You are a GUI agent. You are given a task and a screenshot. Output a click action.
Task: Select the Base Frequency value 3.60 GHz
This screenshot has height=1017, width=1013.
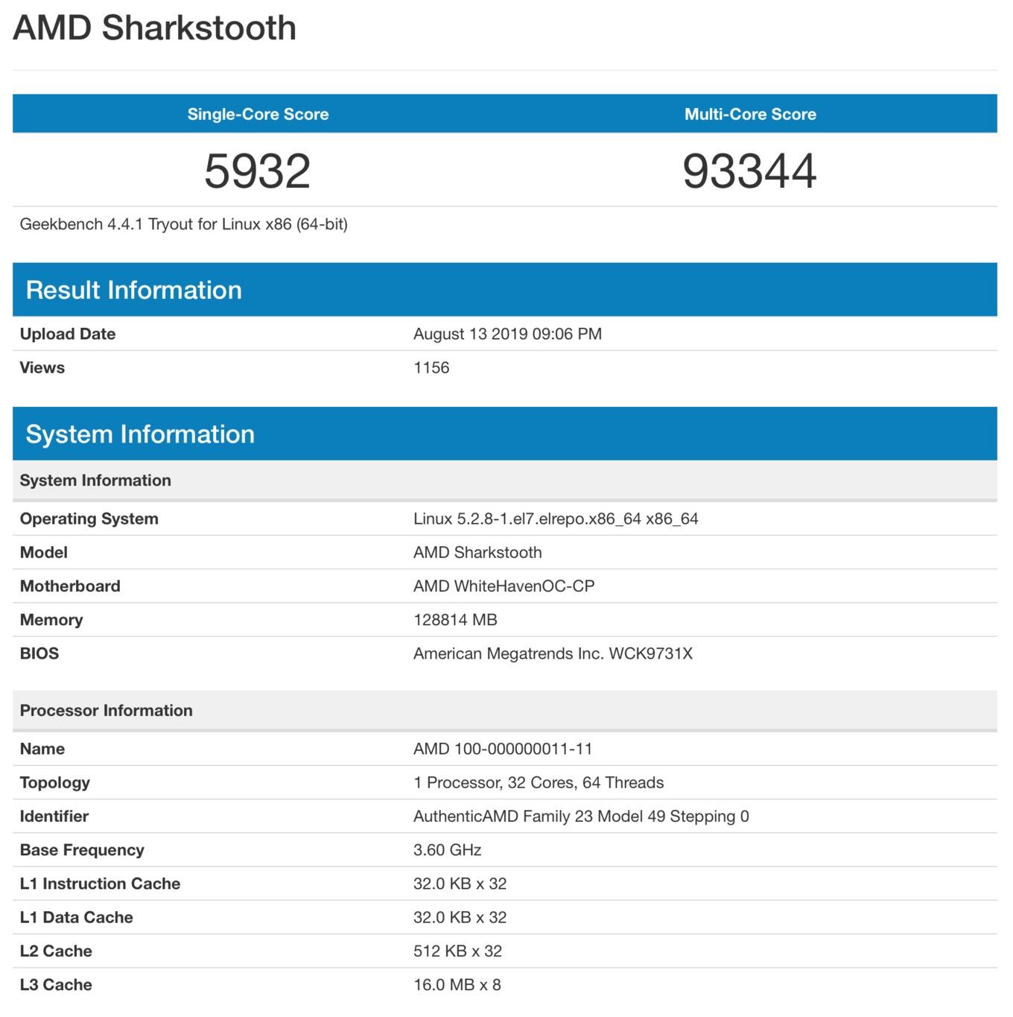coord(448,850)
